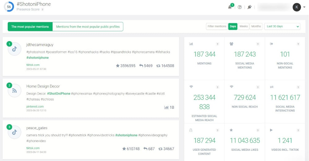Open the K user avatar
Screen dimensions: 309x161
pos(297,7)
